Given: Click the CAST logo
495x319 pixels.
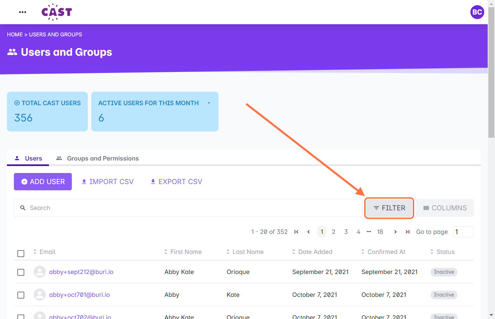Looking at the screenshot, I should coord(57,12).
